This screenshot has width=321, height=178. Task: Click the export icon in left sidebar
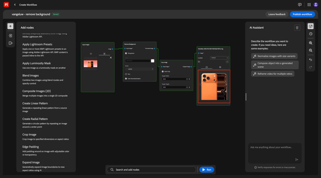pyautogui.click(x=10, y=43)
